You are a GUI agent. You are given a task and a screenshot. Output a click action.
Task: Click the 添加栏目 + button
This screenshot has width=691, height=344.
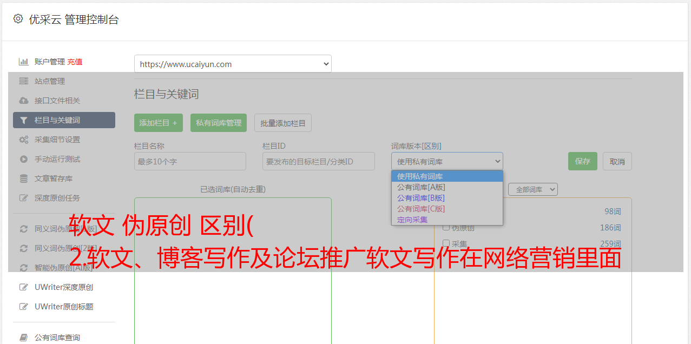pyautogui.click(x=159, y=123)
